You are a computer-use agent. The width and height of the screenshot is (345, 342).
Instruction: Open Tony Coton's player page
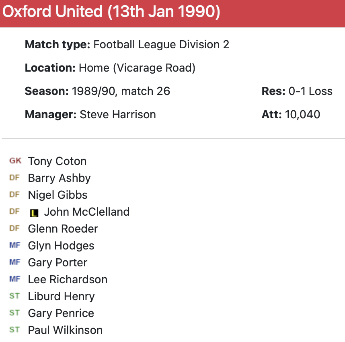click(57, 161)
